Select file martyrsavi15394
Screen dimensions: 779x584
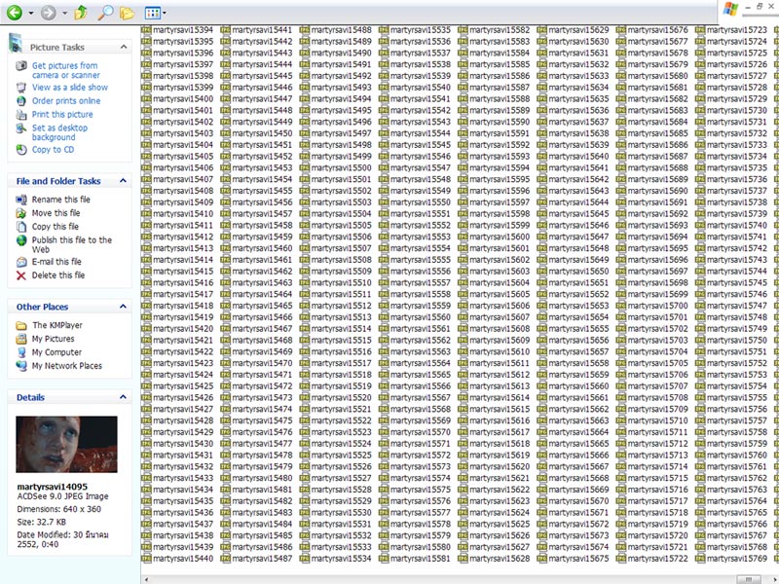click(178, 30)
